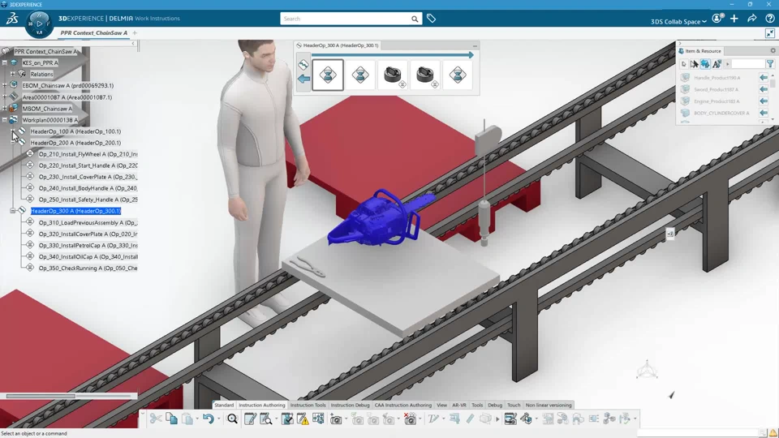Open the Instruction Debug tab
This screenshot has height=438, width=779.
350,406
